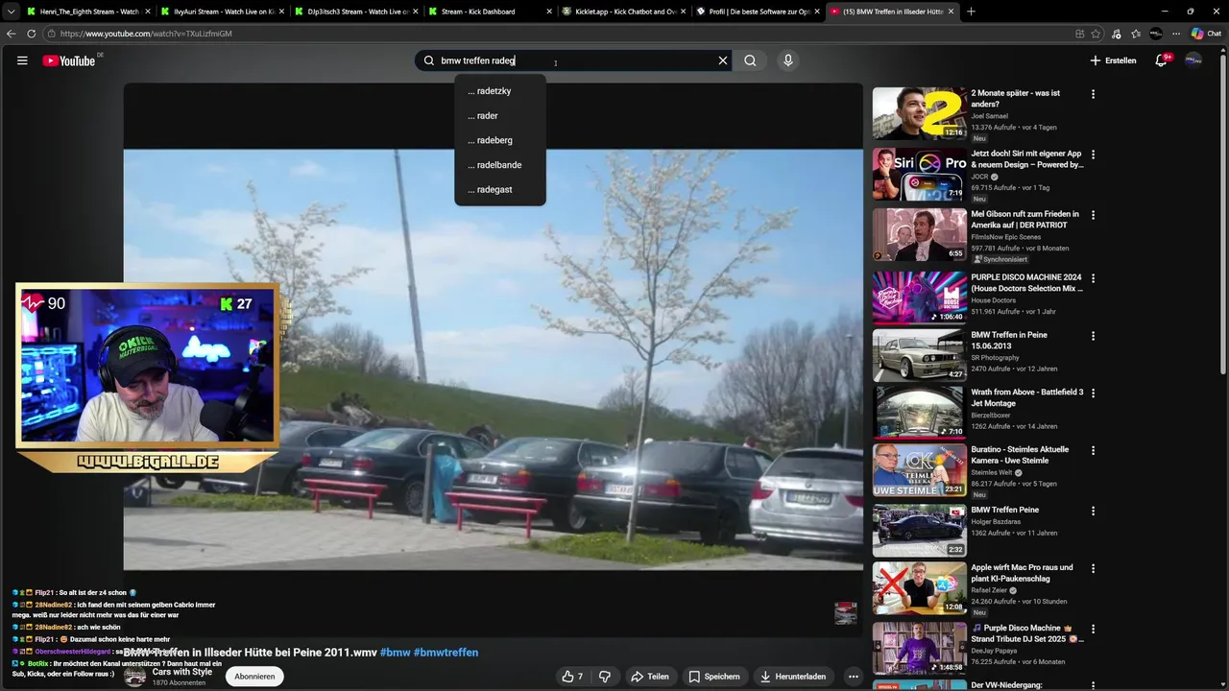This screenshot has height=691, width=1229.
Task: Click Abonnieren subscribe button
Action: tap(254, 677)
